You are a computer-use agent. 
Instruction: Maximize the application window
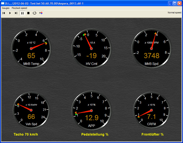point(174,3)
